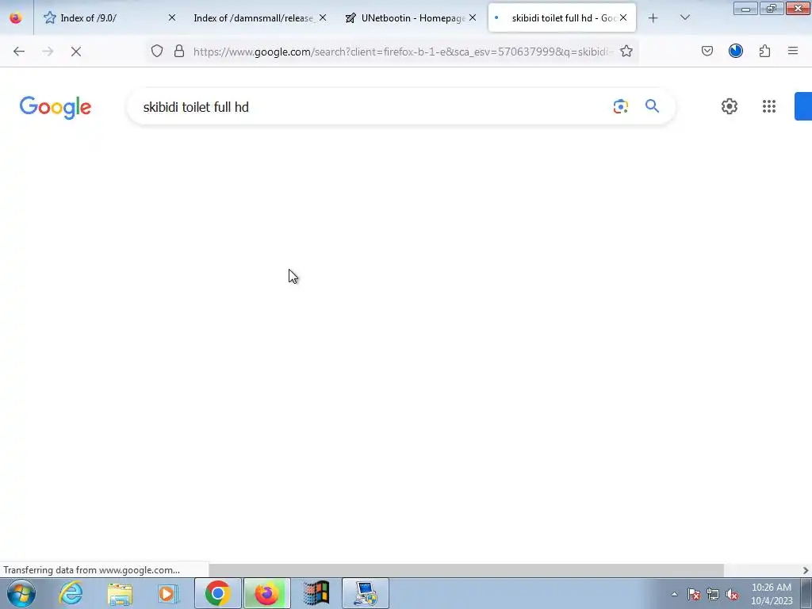Open the network tray icon
The width and height of the screenshot is (812, 609).
pyautogui.click(x=713, y=595)
